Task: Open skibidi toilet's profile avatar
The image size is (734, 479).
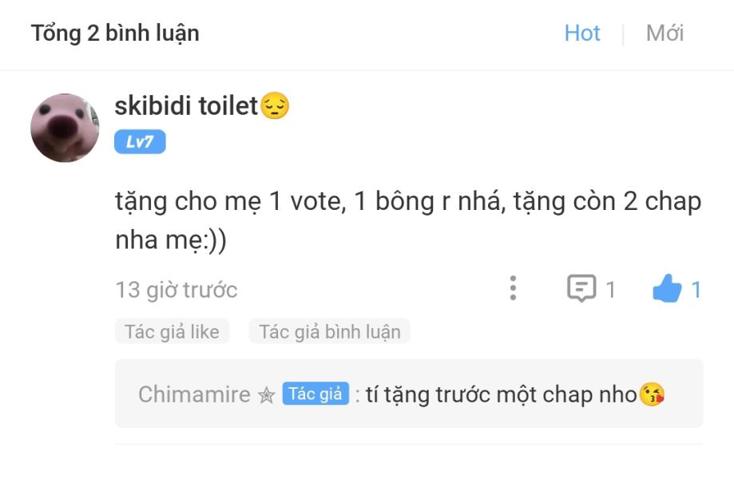Action: [65, 128]
